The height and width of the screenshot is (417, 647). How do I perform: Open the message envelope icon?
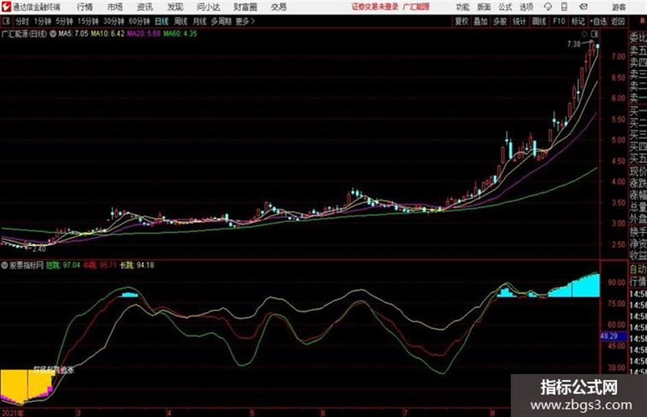point(583,7)
